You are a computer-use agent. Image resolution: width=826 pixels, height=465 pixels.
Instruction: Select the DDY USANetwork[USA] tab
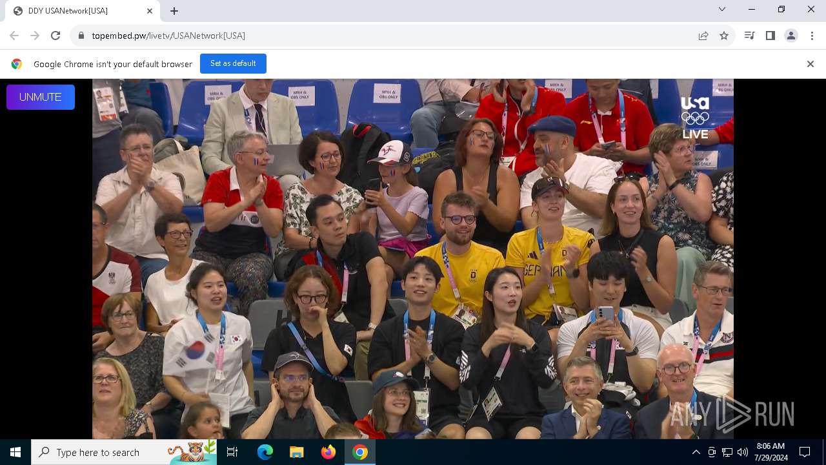click(x=83, y=11)
